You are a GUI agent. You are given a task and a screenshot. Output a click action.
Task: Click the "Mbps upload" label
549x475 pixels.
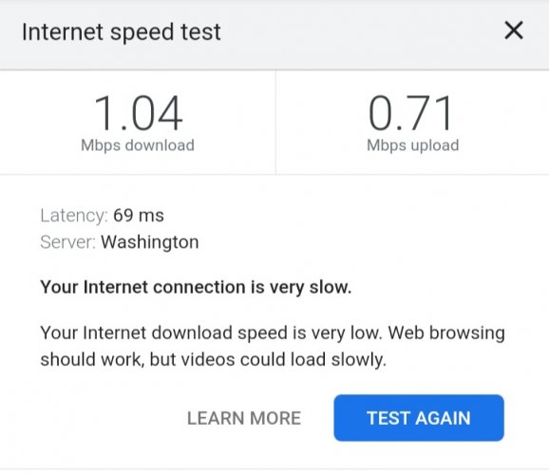click(x=413, y=145)
